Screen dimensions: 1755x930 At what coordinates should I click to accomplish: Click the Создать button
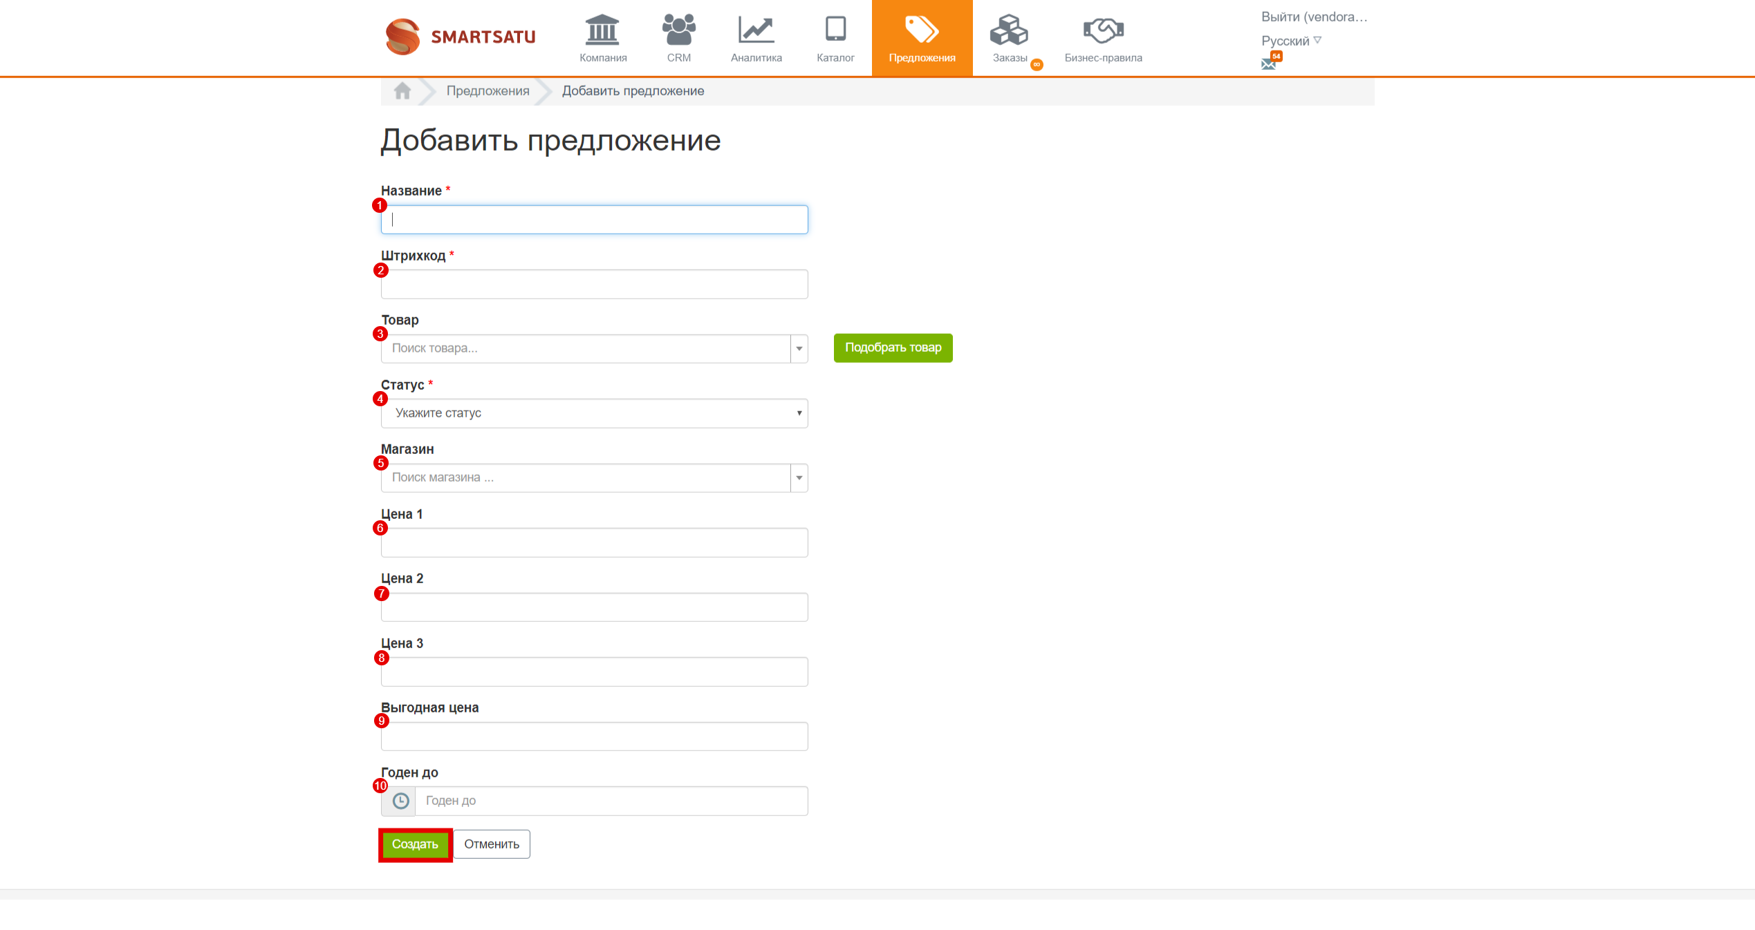click(x=415, y=844)
